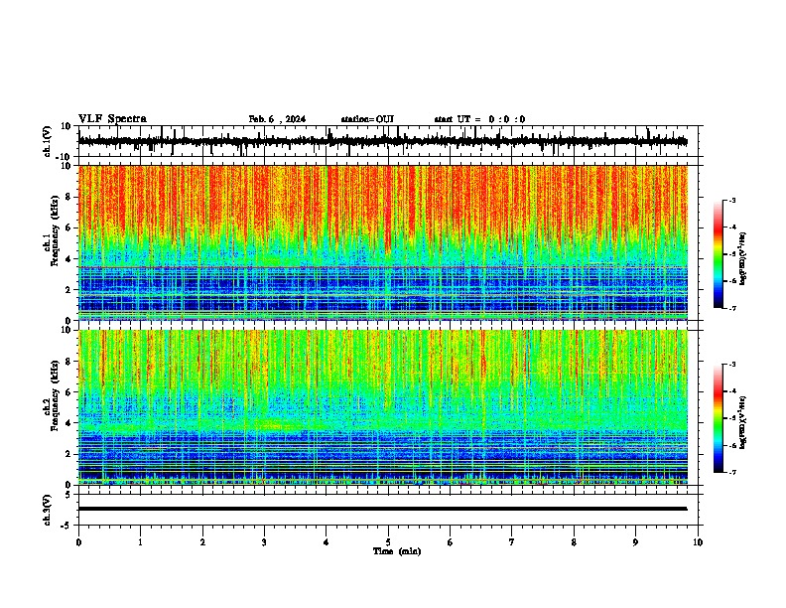Click the ch.3(V) axis label
This screenshot has width=786, height=608.
[x=48, y=510]
